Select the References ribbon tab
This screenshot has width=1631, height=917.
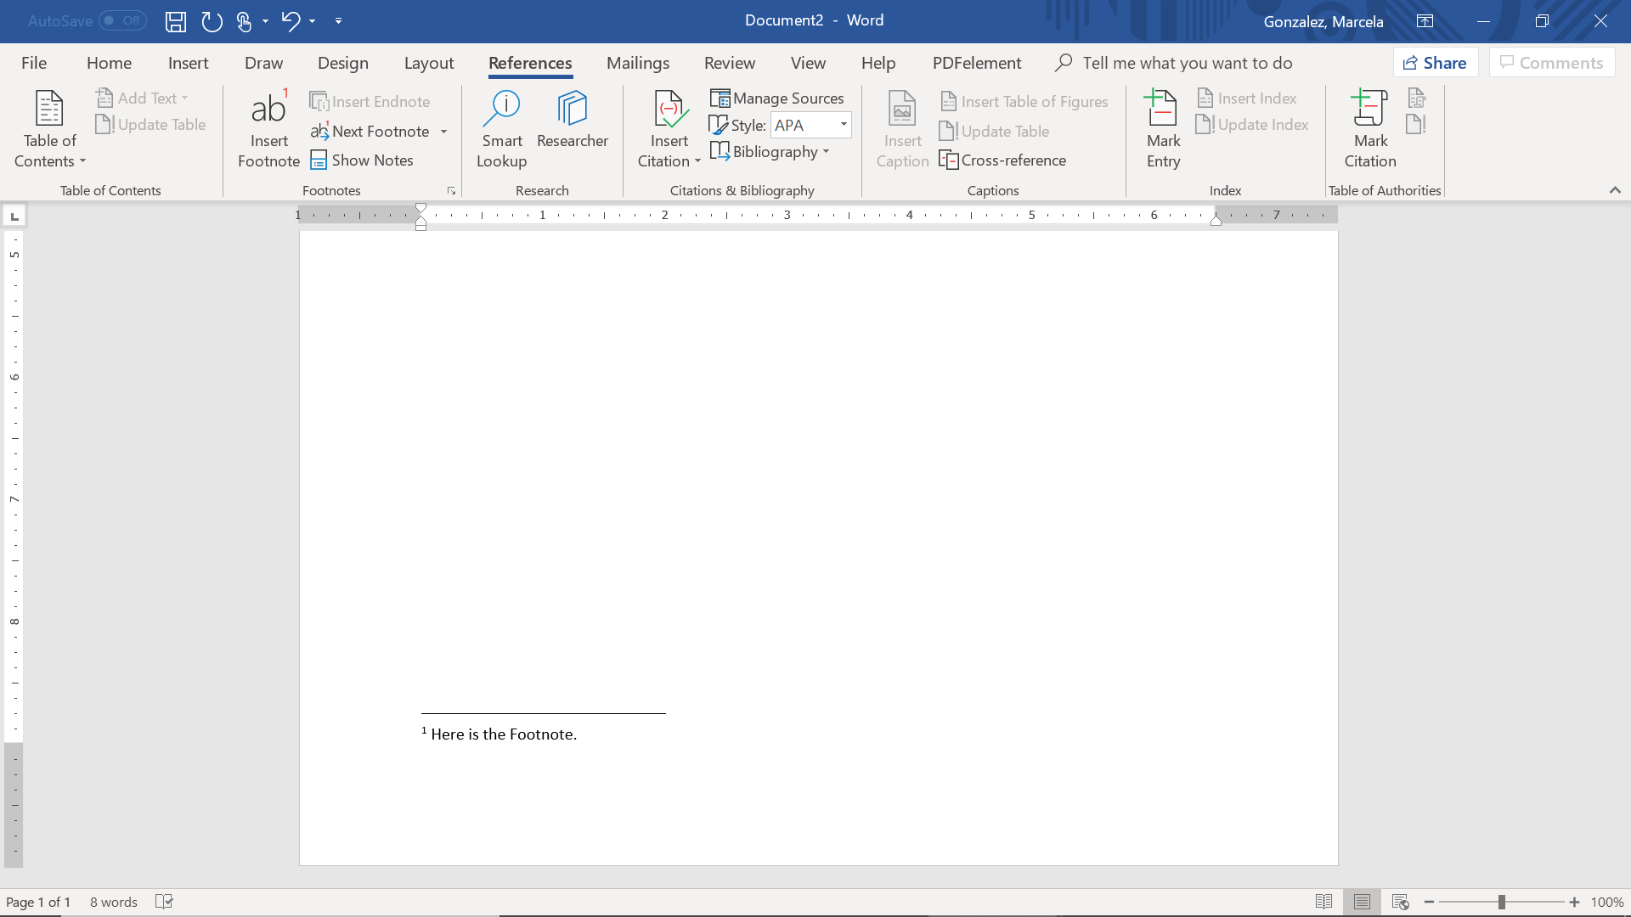(x=530, y=63)
